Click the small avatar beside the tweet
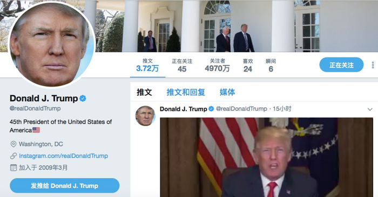Screen dimensions: 378x197 pyautogui.click(x=145, y=116)
